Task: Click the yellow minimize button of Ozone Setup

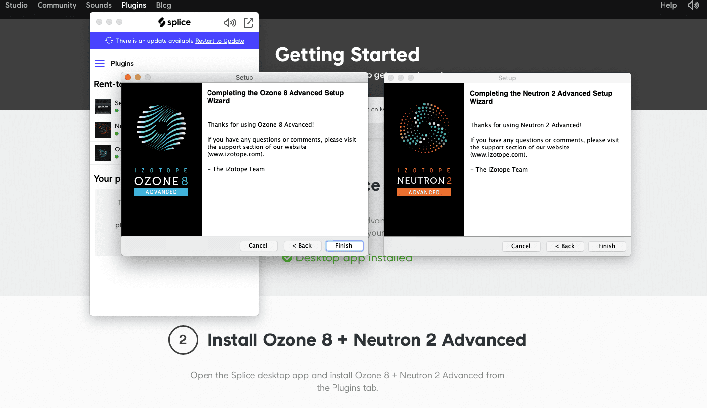Action: coord(138,77)
